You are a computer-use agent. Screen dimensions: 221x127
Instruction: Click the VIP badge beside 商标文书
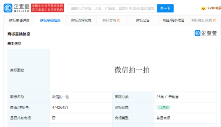pos(118,20)
